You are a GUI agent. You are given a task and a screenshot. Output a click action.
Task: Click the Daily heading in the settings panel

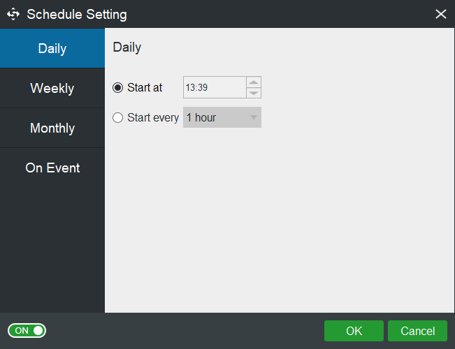(x=127, y=47)
